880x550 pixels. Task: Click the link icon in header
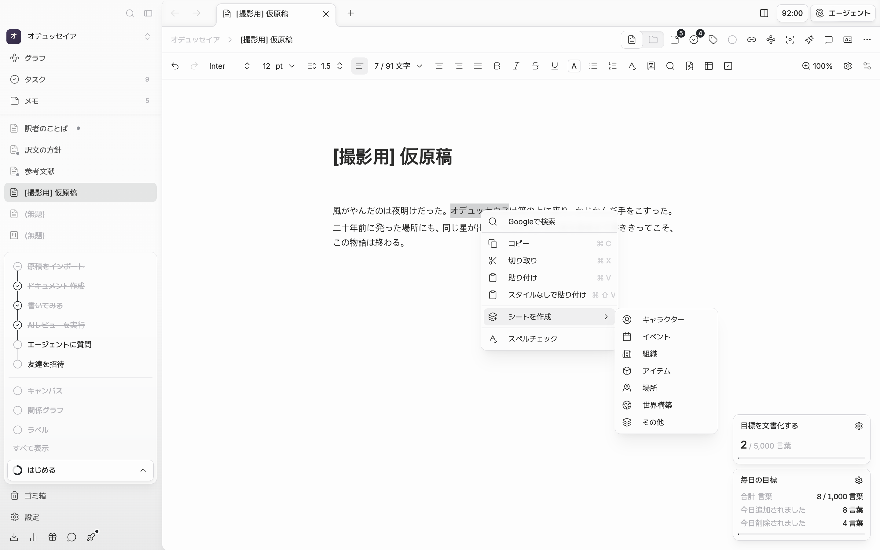[x=751, y=40]
